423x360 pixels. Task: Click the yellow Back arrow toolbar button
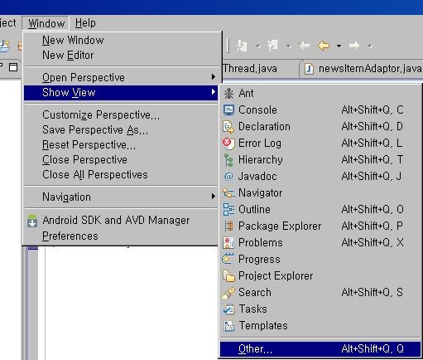point(324,46)
